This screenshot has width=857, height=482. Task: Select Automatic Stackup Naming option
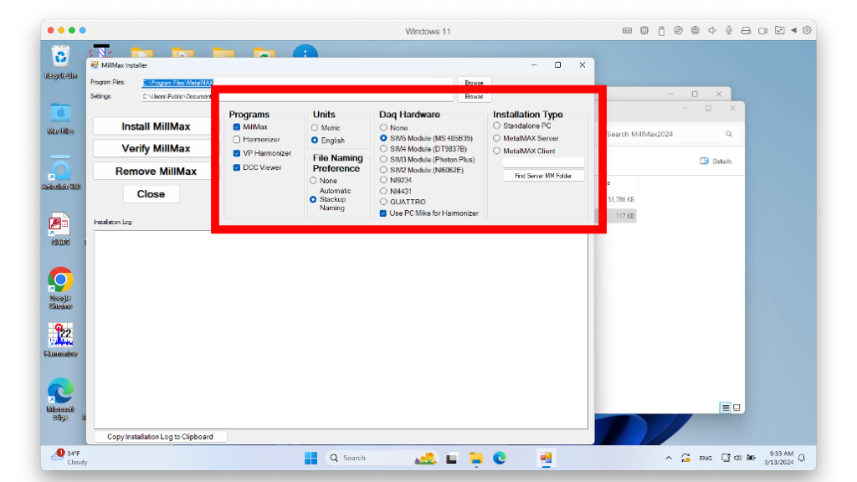(313, 199)
